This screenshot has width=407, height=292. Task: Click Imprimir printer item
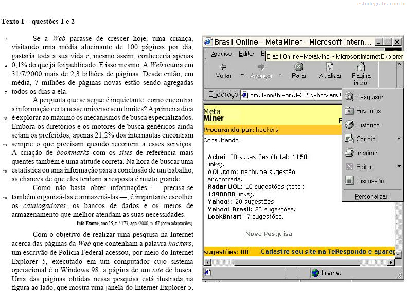click(x=366, y=153)
